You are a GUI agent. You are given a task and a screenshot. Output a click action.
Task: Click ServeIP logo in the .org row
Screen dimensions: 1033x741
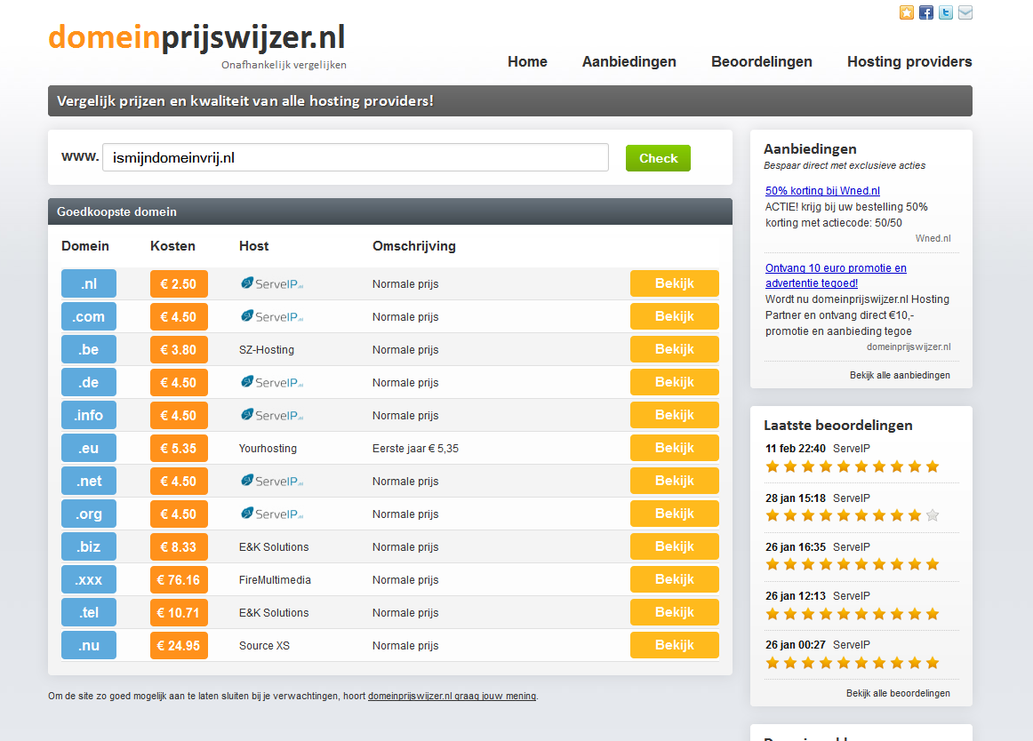point(271,514)
